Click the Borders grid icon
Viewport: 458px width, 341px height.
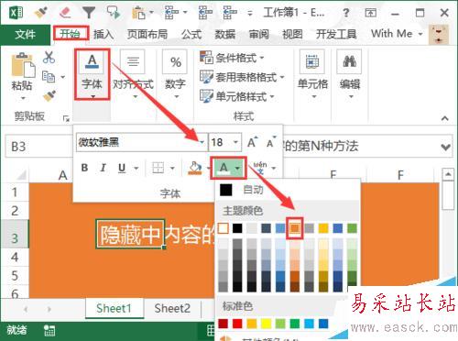[158, 168]
